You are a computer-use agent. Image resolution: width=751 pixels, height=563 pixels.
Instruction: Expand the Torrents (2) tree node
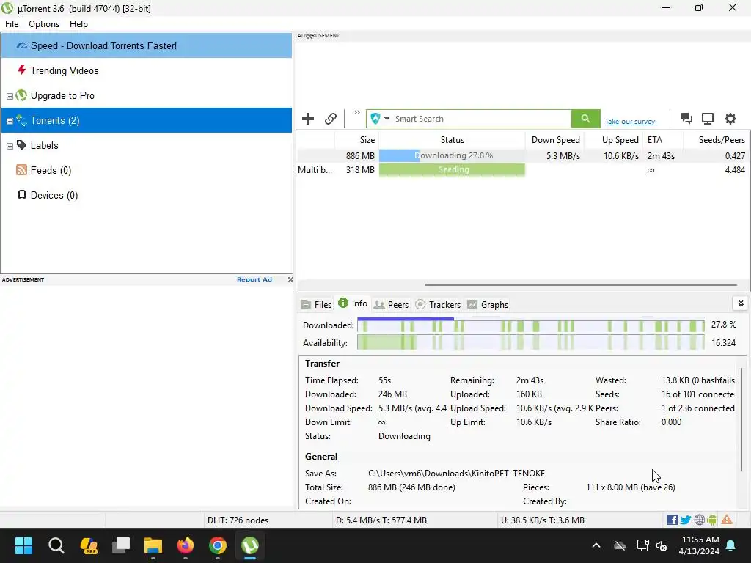[10, 121]
